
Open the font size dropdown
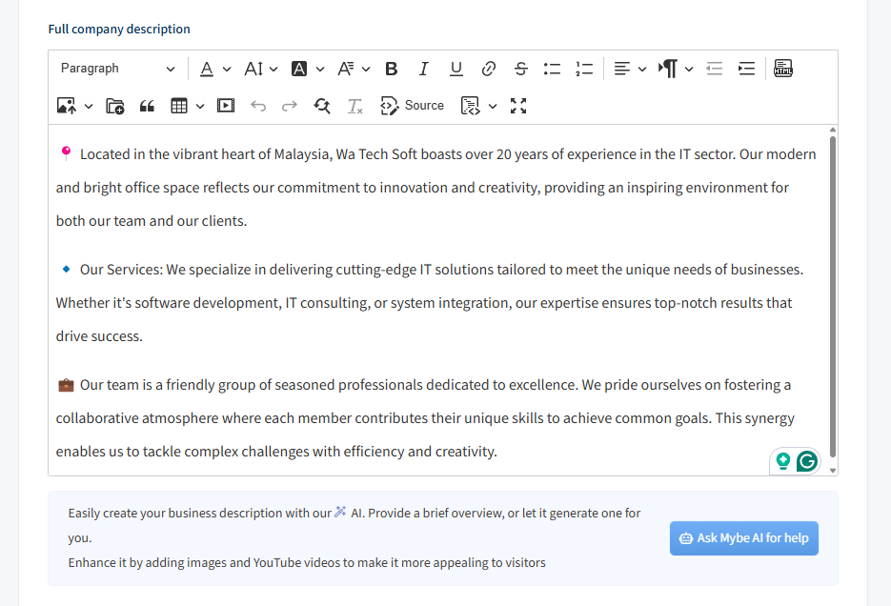(261, 69)
